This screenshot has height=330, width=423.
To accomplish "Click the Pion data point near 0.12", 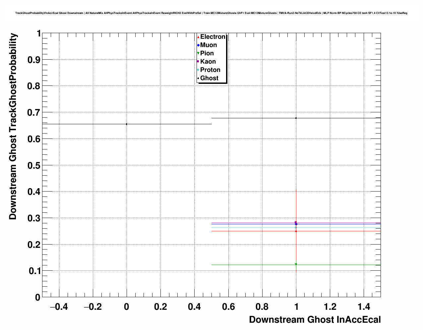I will point(296,264).
